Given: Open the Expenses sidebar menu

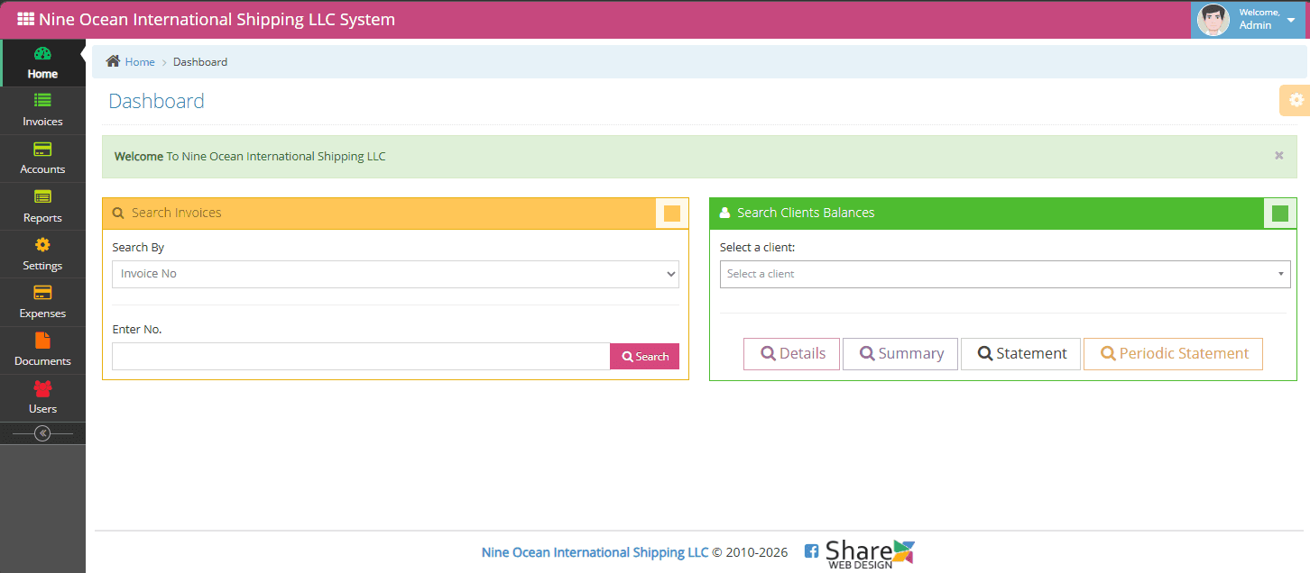Looking at the screenshot, I should [42, 302].
